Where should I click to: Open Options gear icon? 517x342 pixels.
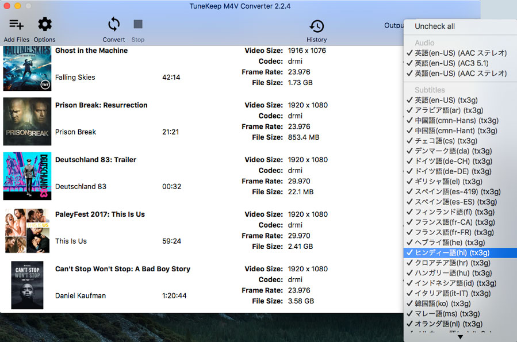[x=44, y=24]
